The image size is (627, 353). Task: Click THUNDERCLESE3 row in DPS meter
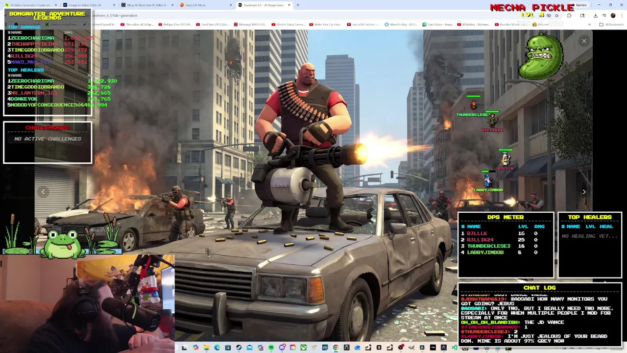506,246
